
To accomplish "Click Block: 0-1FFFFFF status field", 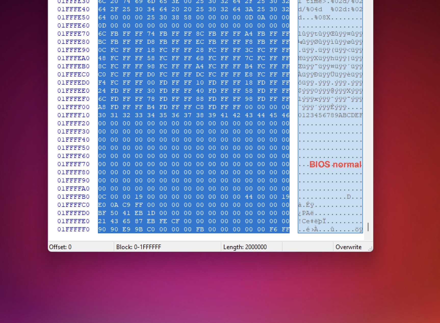I will (x=167, y=247).
